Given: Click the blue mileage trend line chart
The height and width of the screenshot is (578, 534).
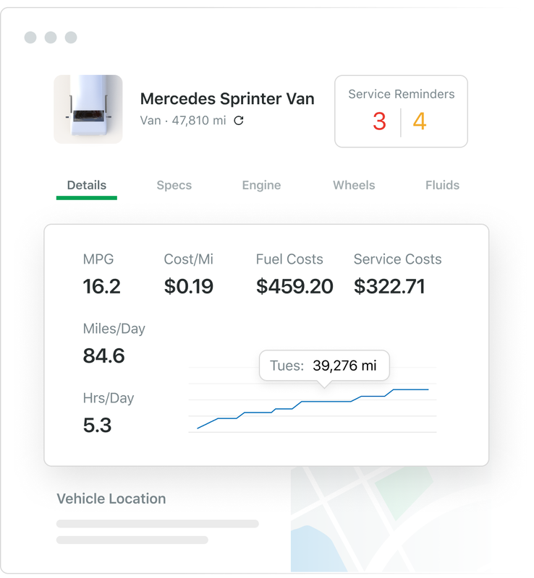Looking at the screenshot, I should pyautogui.click(x=313, y=408).
